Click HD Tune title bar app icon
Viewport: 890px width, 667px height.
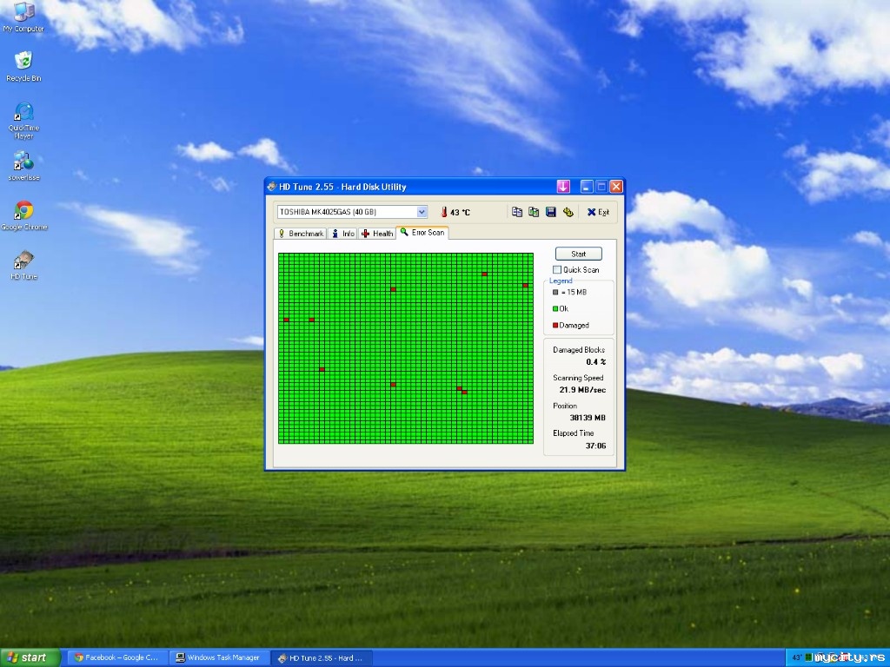(x=272, y=187)
